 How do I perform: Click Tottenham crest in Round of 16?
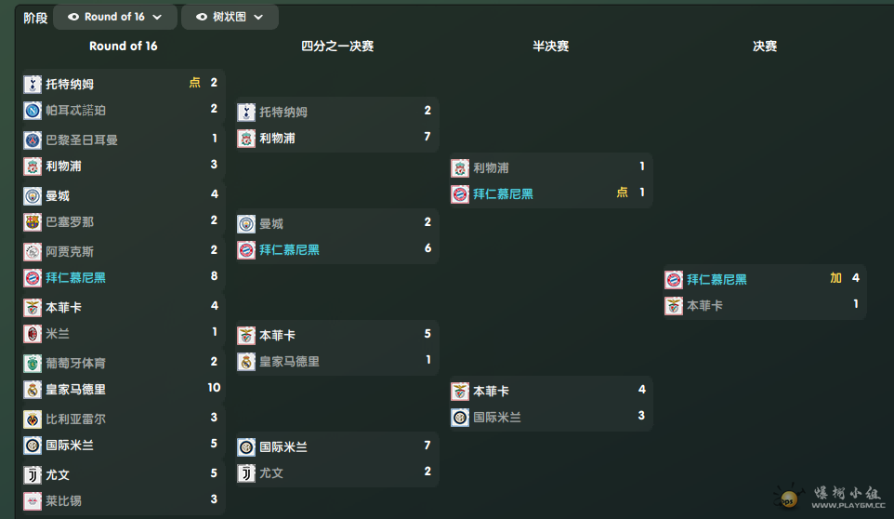coord(33,85)
